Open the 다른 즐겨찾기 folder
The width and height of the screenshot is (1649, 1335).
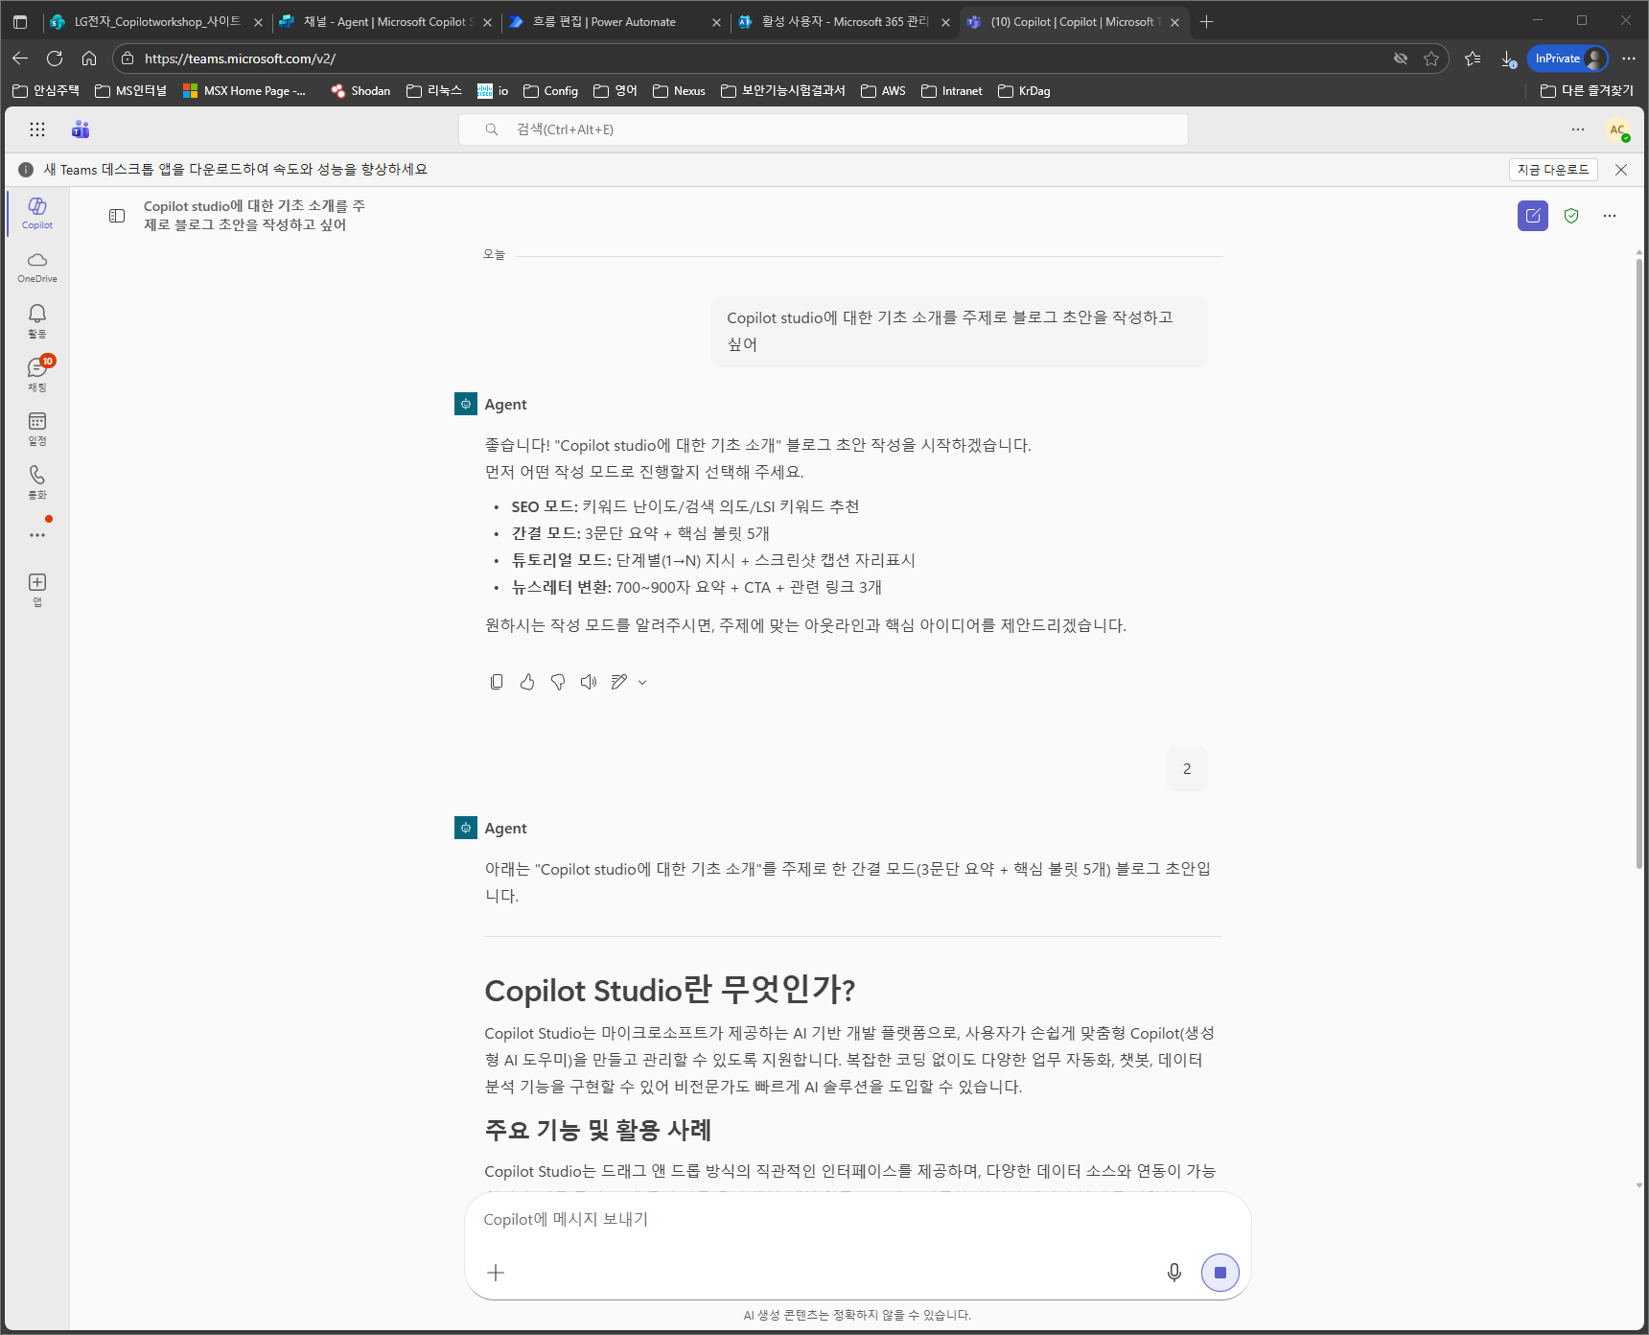pos(1587,91)
